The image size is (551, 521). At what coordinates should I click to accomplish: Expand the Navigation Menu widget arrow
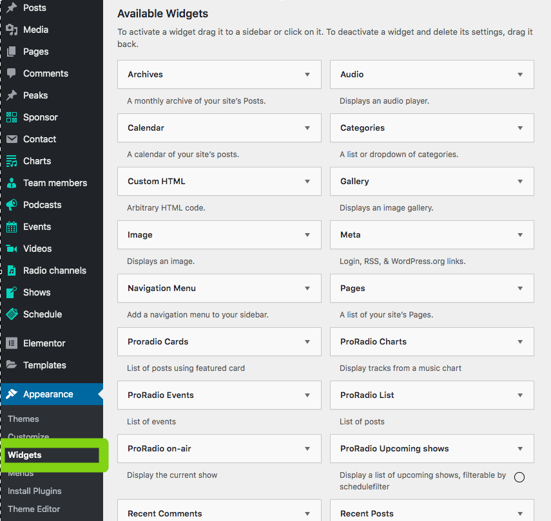point(307,289)
